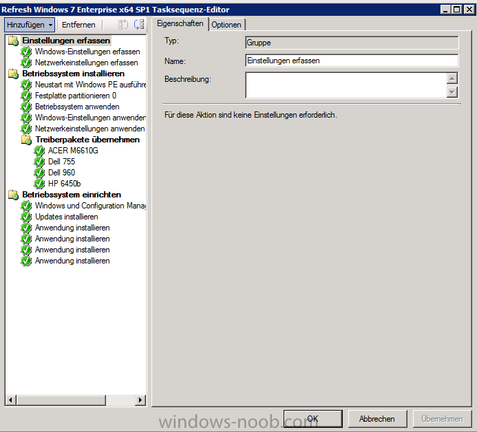Image resolution: width=477 pixels, height=432 pixels.
Task: Click Beschreibung scrollbar down arrow
Action: point(452,91)
